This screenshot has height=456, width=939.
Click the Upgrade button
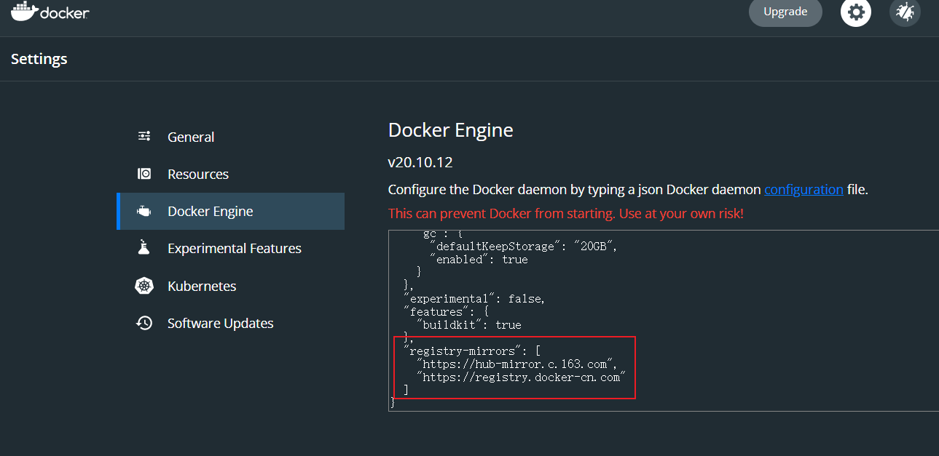(785, 12)
